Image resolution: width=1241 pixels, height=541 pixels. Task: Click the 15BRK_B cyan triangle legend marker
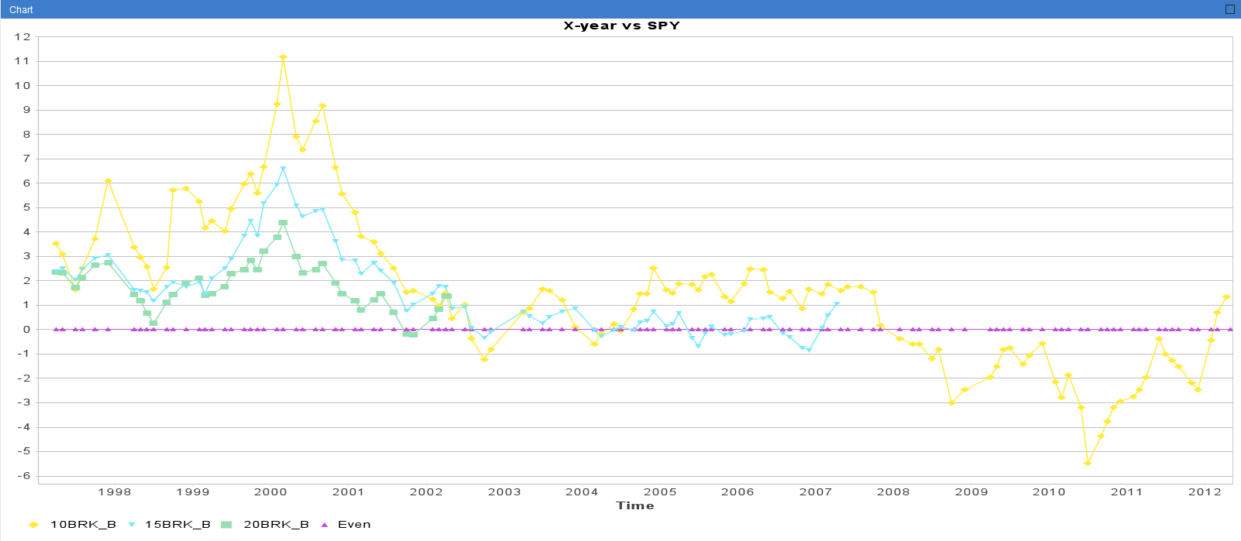click(x=130, y=525)
